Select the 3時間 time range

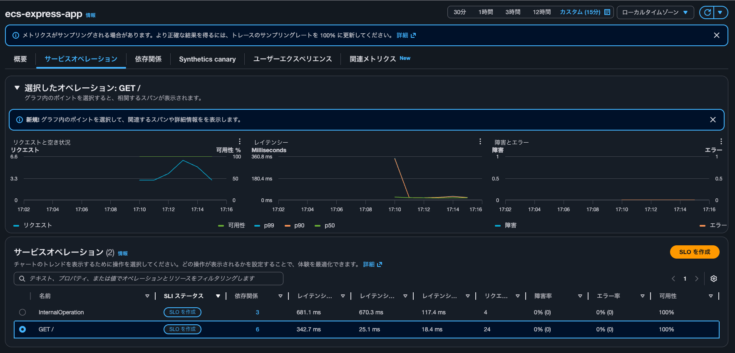pyautogui.click(x=513, y=12)
